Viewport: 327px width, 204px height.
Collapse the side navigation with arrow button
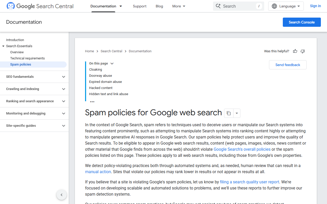pos(62,195)
